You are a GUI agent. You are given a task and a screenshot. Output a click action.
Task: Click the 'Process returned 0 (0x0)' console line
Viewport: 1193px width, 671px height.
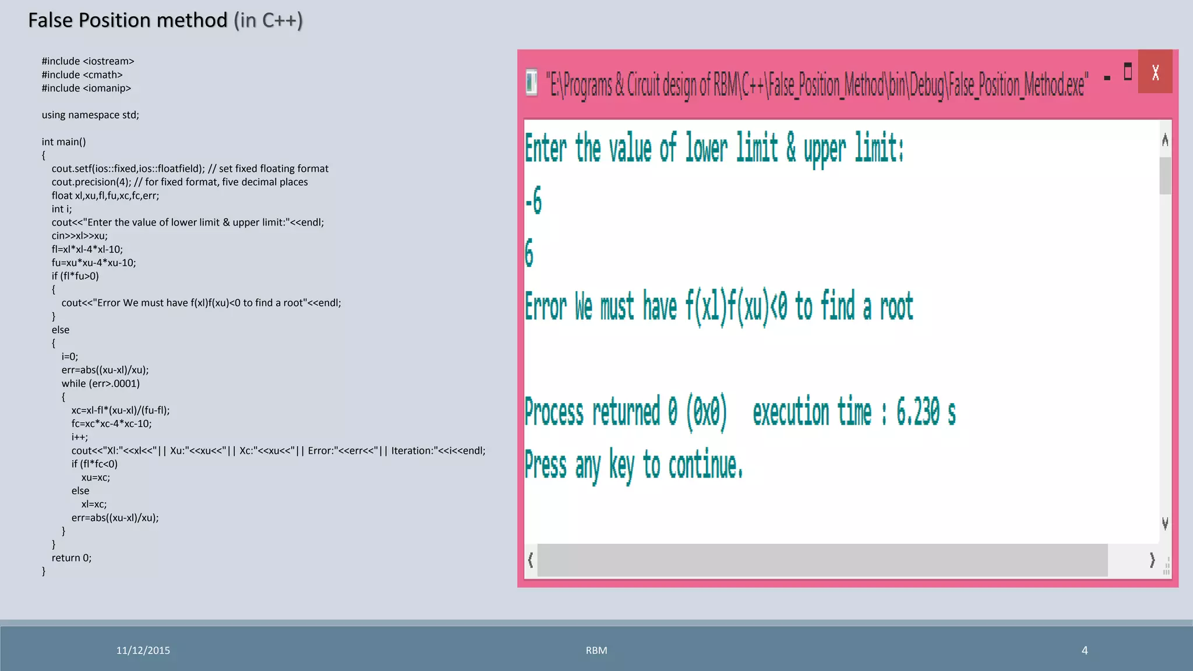pos(740,412)
